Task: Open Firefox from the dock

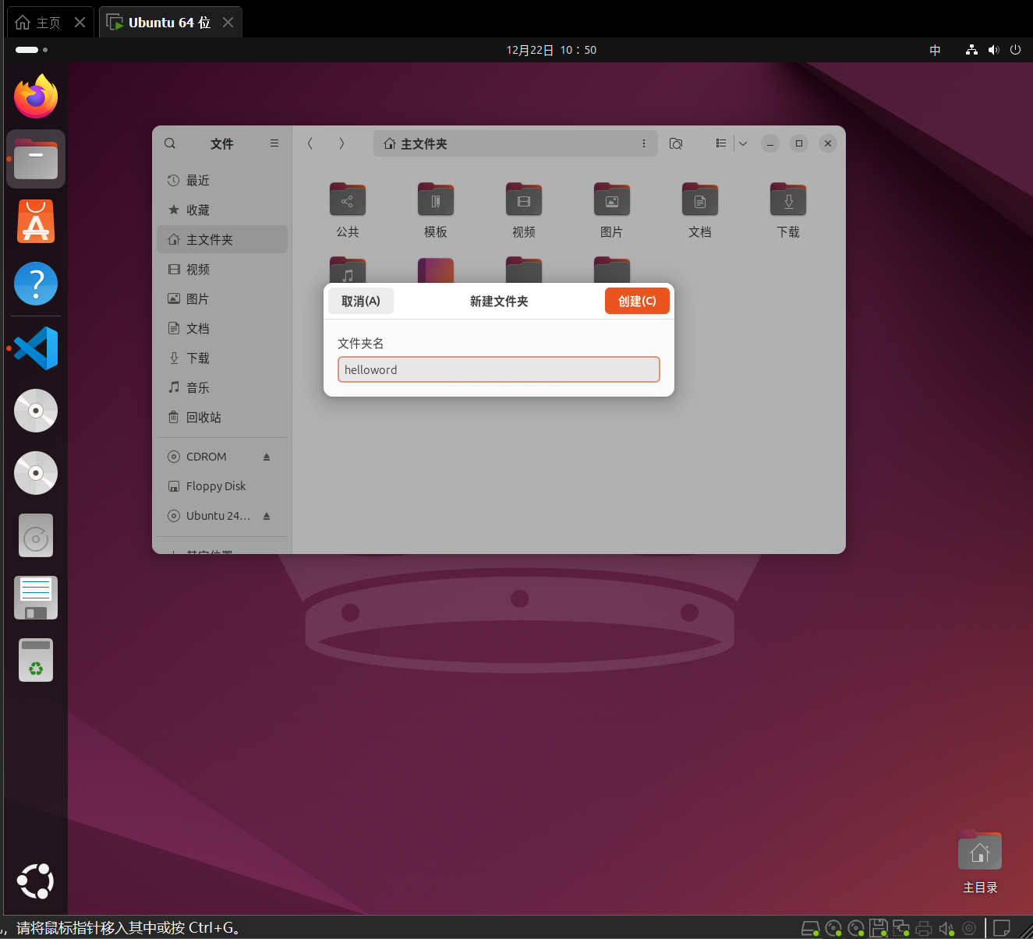Action: (36, 97)
